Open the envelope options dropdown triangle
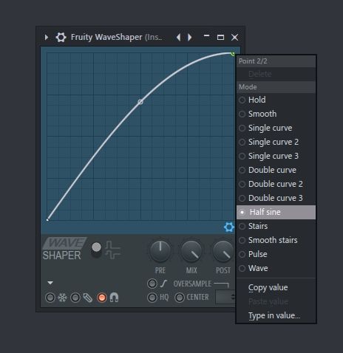343x353 pixels. coord(50,283)
